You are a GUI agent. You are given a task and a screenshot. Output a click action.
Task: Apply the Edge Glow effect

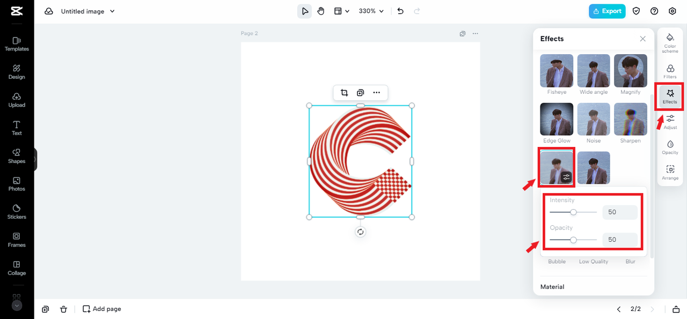click(x=557, y=119)
